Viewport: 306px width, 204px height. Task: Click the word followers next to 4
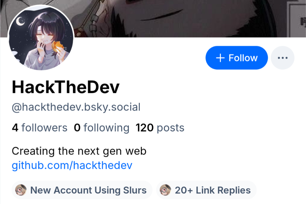point(44,128)
